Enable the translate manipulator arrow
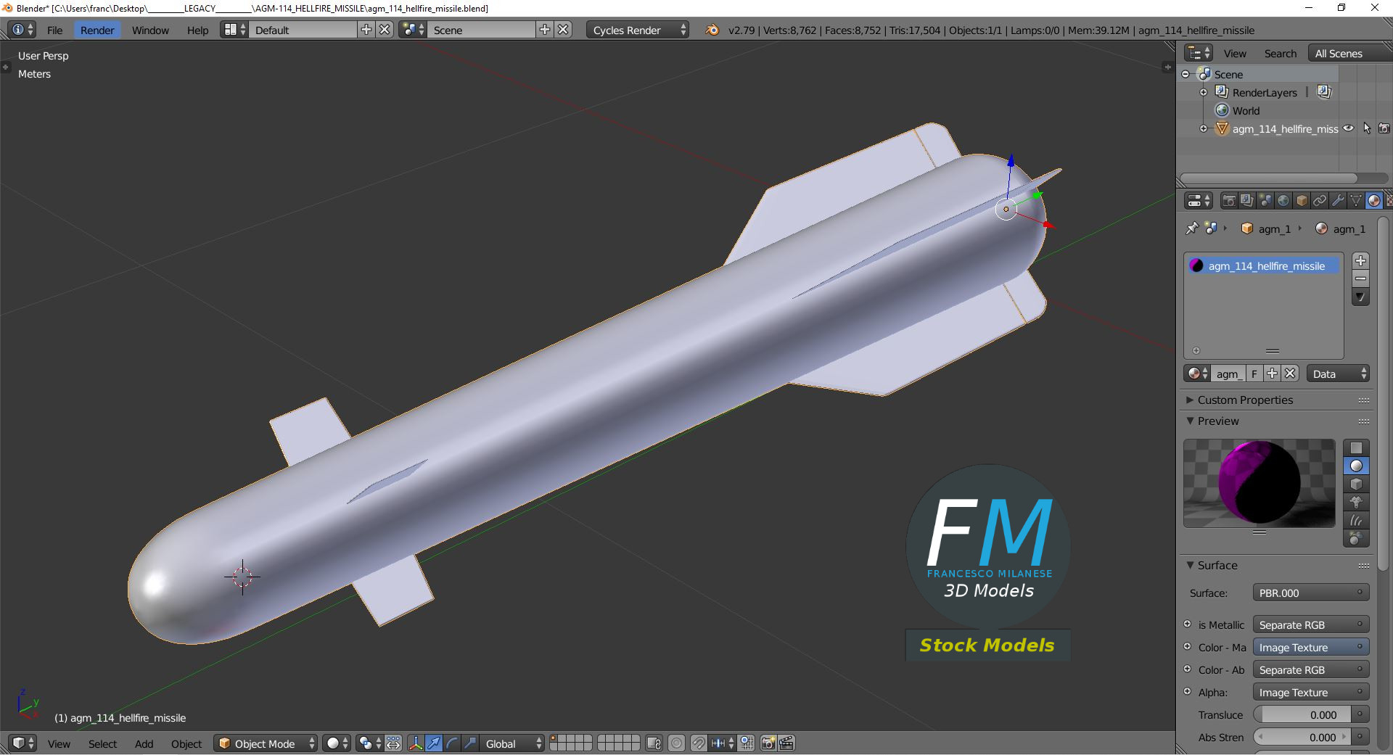 coord(434,743)
